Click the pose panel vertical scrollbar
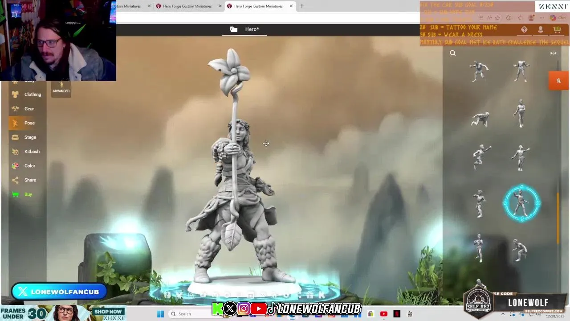Viewport: 570px width, 321px height. pos(558,218)
